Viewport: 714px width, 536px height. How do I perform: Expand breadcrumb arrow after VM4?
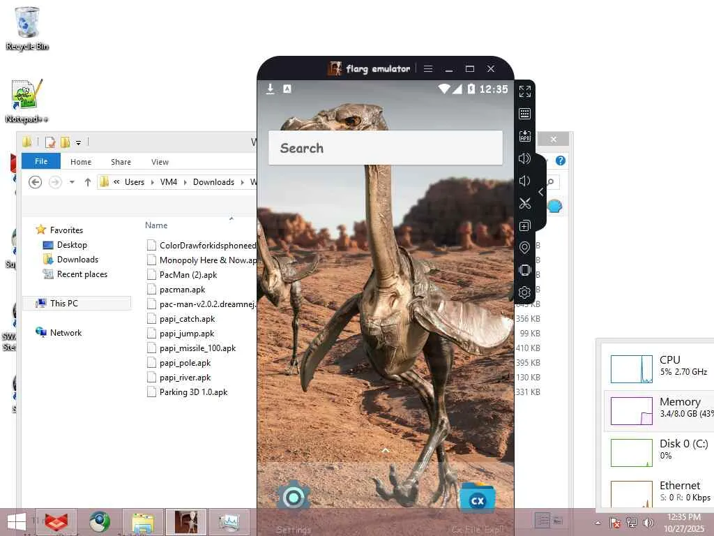pos(185,182)
